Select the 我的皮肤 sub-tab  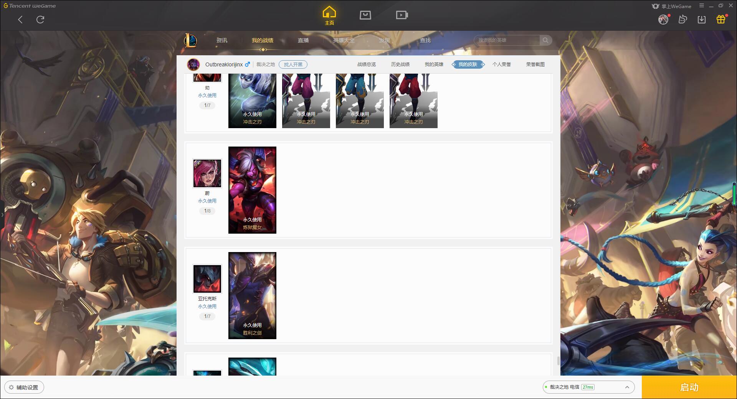468,64
